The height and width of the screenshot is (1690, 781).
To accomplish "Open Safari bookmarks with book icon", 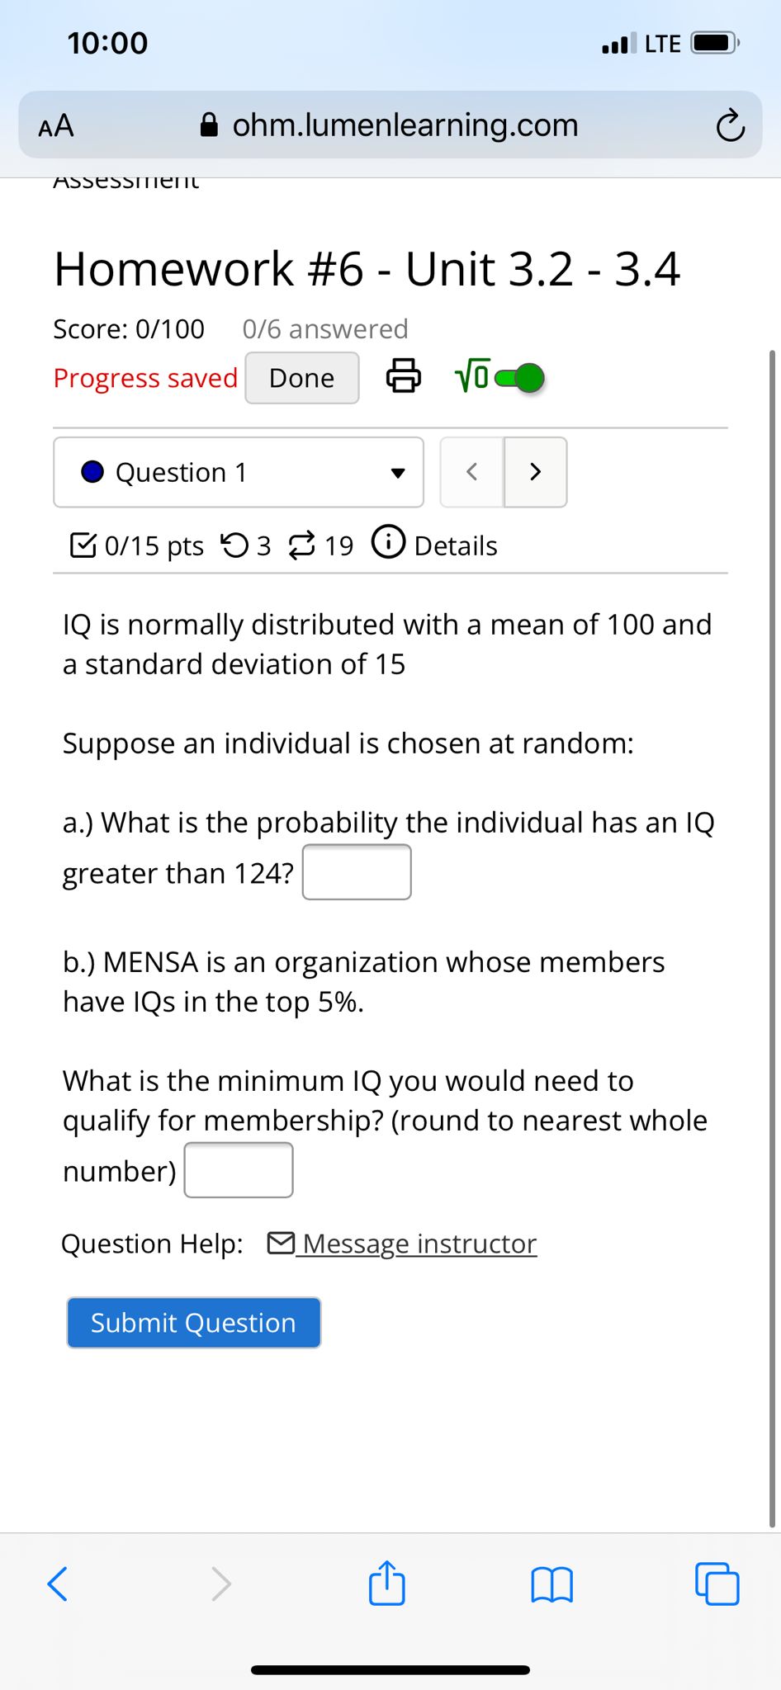I will coord(554,1584).
